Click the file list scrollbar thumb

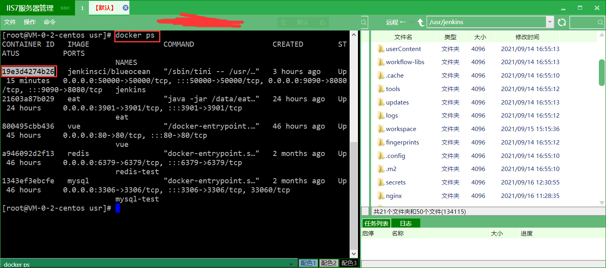(x=602, y=72)
